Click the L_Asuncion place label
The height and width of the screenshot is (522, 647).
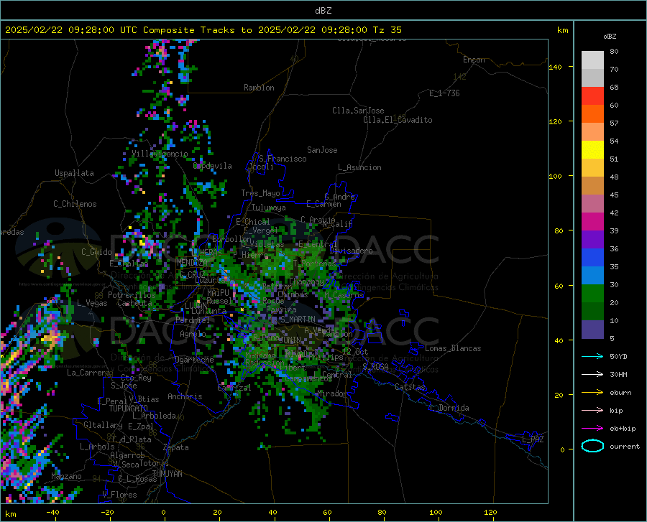point(359,167)
